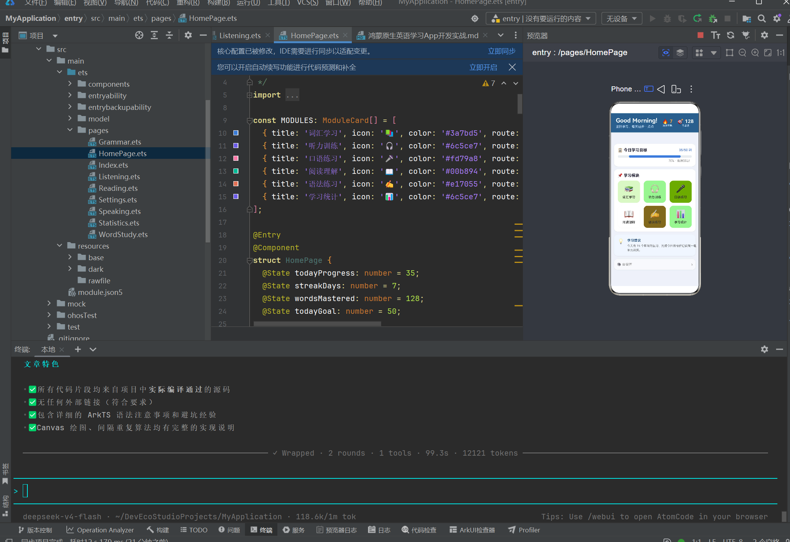The width and height of the screenshot is (790, 542).
Task: Click color swatch for #fd79a8 on line 12
Action: pyautogui.click(x=236, y=158)
